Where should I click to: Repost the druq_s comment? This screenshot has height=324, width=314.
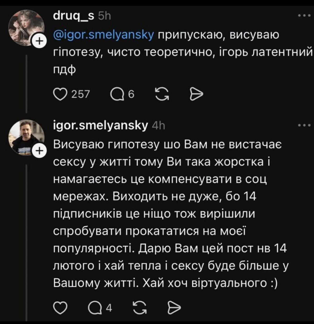(x=162, y=94)
